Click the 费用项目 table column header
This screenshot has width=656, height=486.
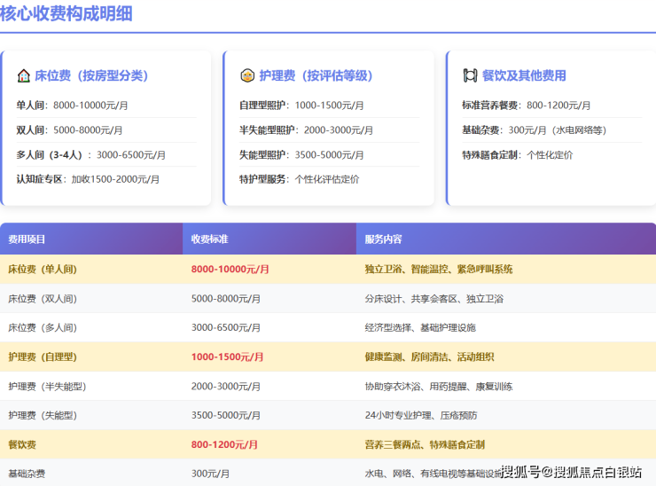coord(27,239)
